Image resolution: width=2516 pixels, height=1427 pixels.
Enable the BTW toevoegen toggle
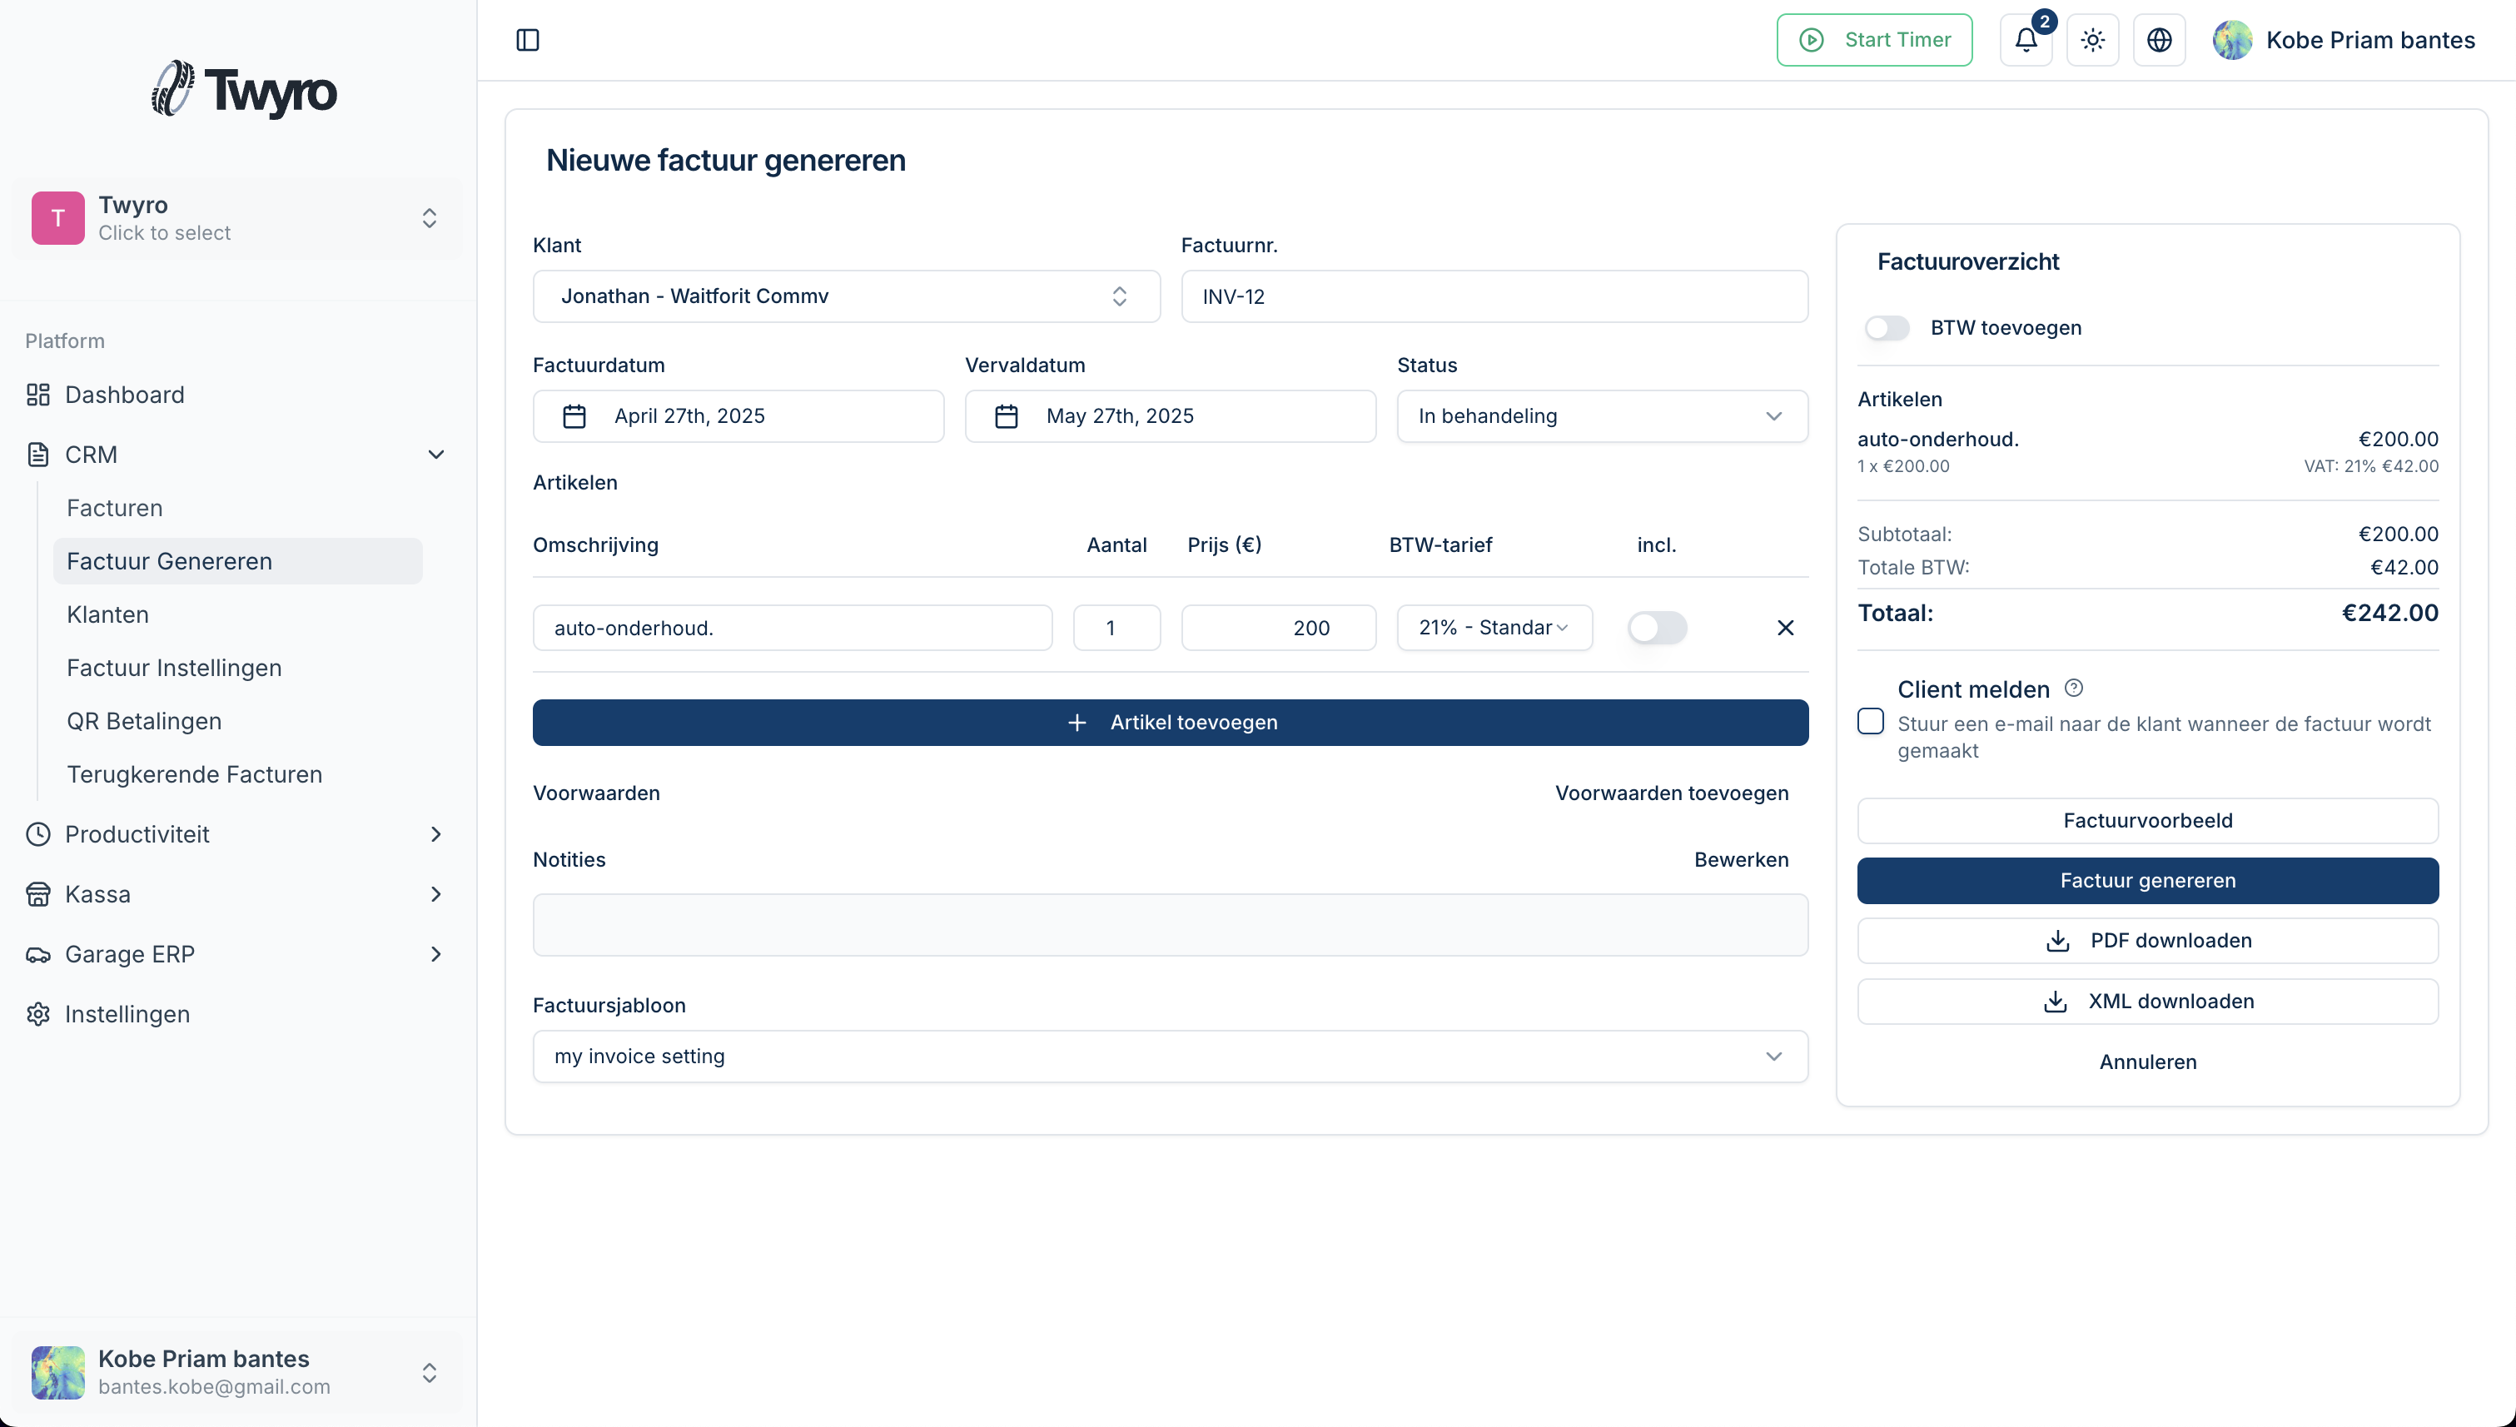[x=1887, y=327]
